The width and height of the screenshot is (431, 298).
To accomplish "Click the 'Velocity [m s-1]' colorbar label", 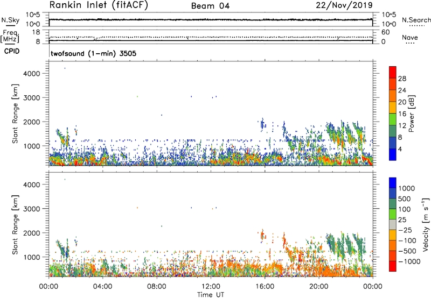I will click(x=426, y=224).
